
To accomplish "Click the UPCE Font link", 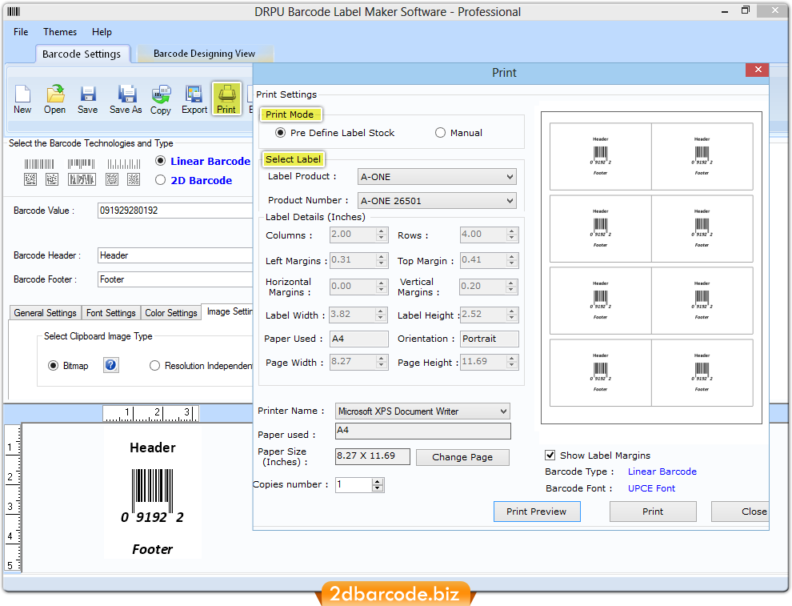I will tap(651, 488).
